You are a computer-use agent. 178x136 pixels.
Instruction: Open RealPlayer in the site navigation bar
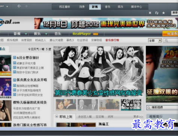(82, 34)
